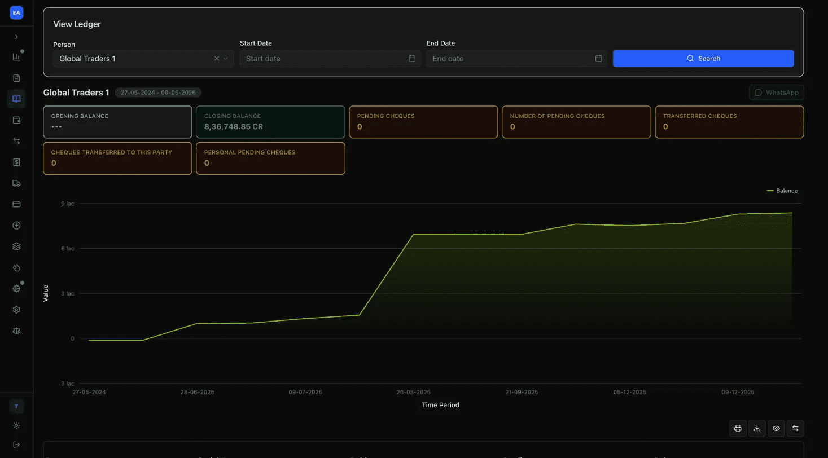
Task: Open the credit card icon in sidebar
Action: point(16,204)
